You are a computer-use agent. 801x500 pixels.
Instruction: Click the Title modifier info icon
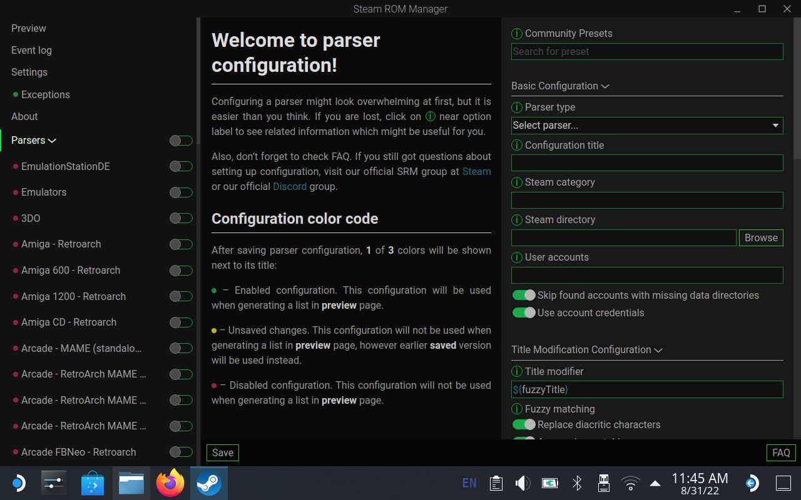click(516, 371)
